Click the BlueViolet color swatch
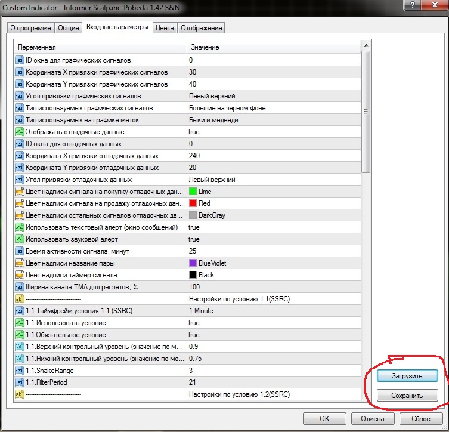 point(193,263)
